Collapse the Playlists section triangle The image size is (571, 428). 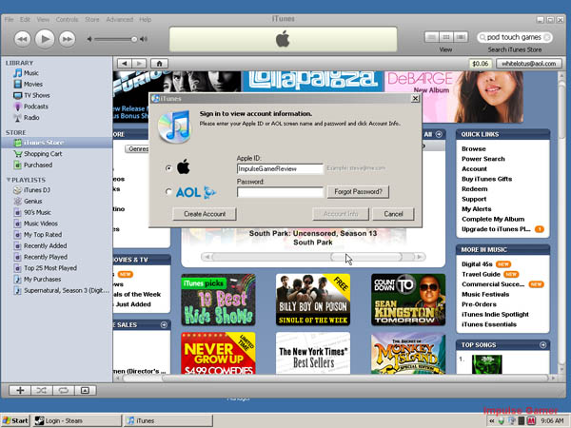pos(9,180)
